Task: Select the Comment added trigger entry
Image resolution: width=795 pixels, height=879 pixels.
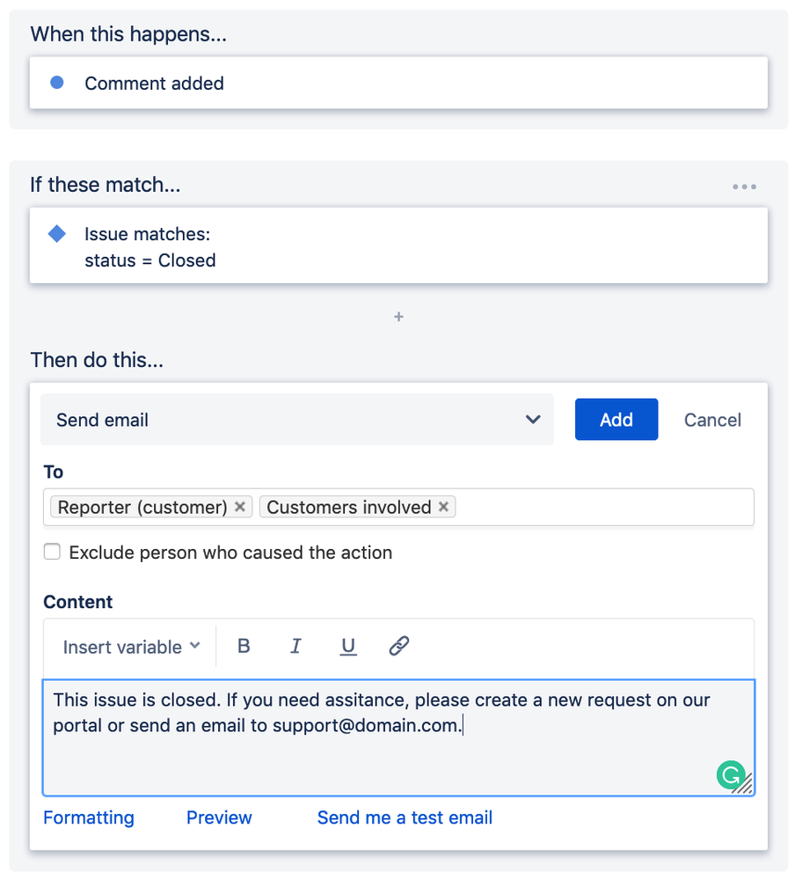Action: click(154, 83)
